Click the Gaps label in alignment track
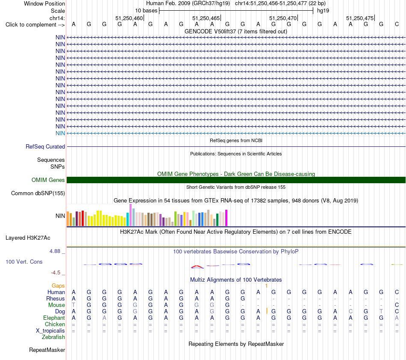 [x=58, y=286]
